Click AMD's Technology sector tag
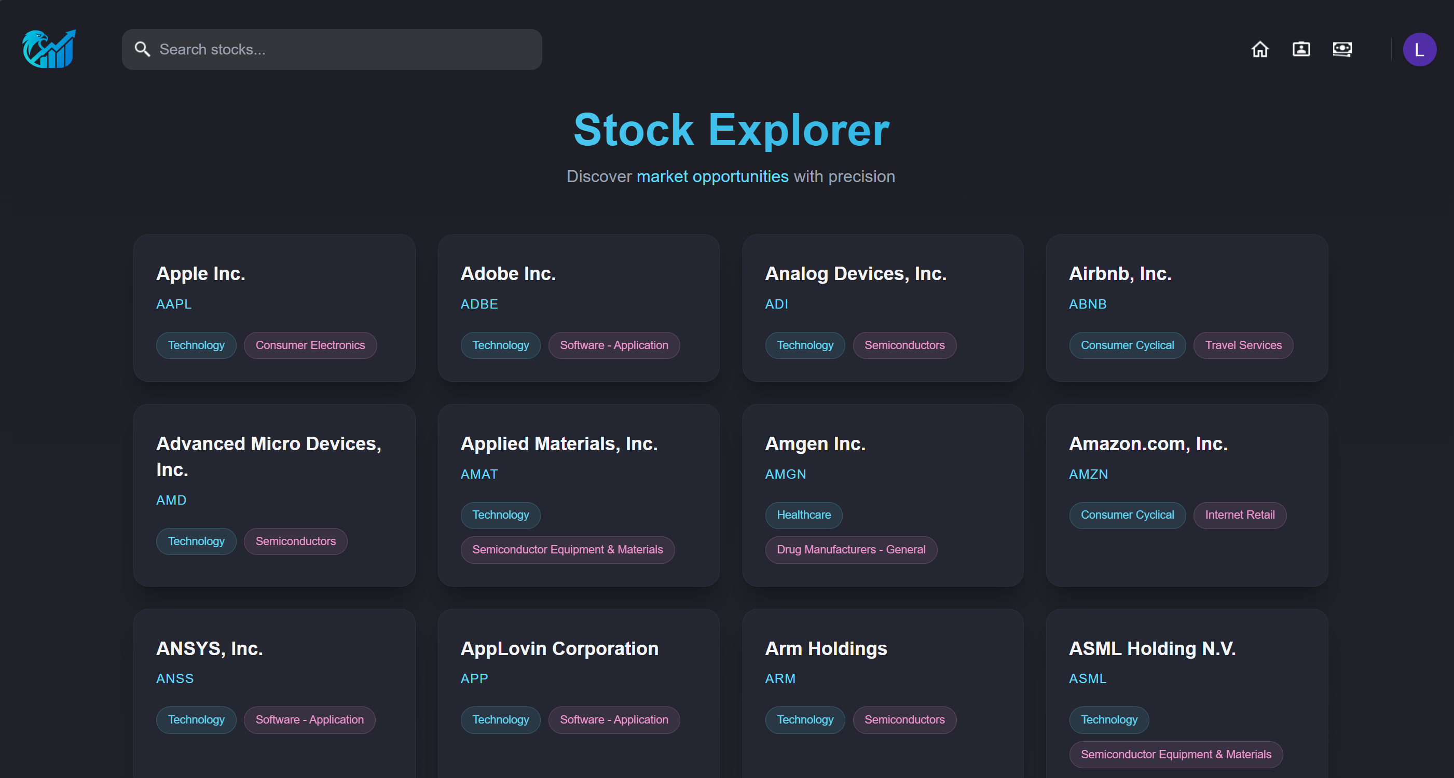This screenshot has width=1454, height=778. point(196,541)
